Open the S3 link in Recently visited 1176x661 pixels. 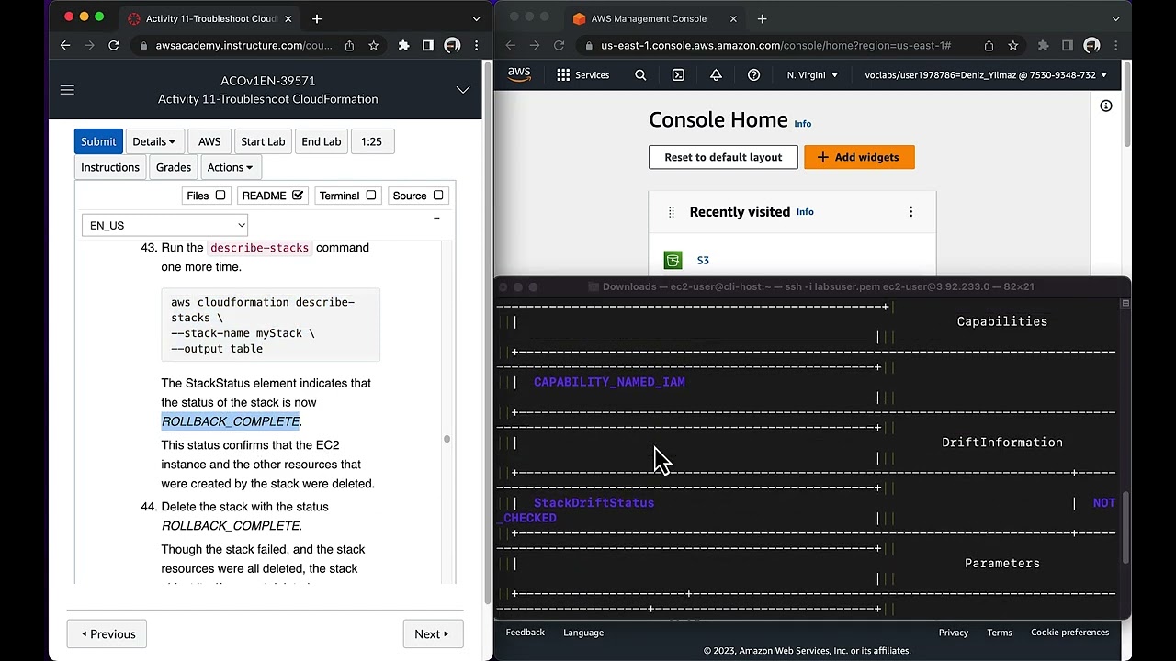click(x=703, y=261)
